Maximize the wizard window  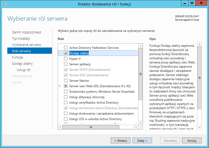[x=192, y=3]
